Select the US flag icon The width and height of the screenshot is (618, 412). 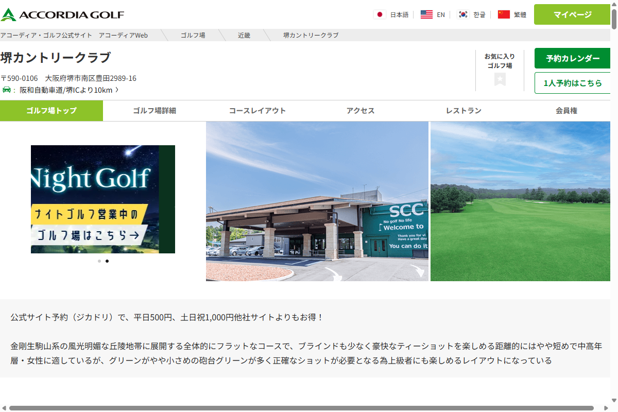426,14
